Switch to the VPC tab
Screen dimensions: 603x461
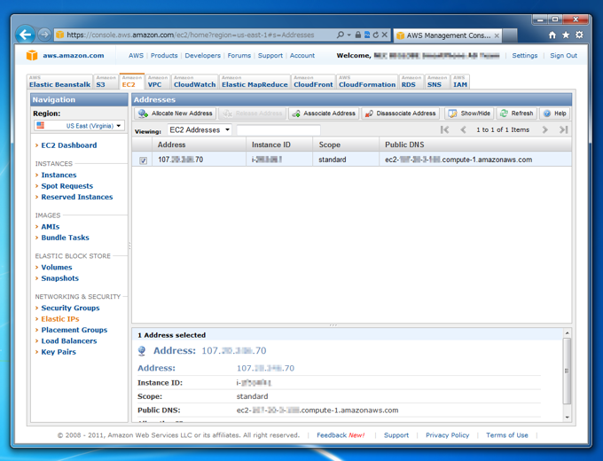click(157, 82)
